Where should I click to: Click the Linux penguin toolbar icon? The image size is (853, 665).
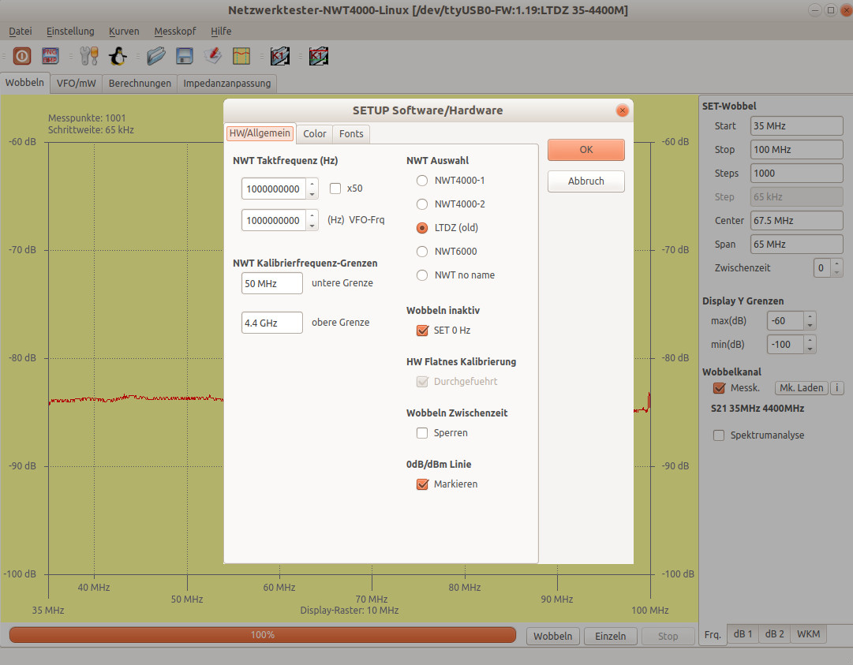(118, 56)
